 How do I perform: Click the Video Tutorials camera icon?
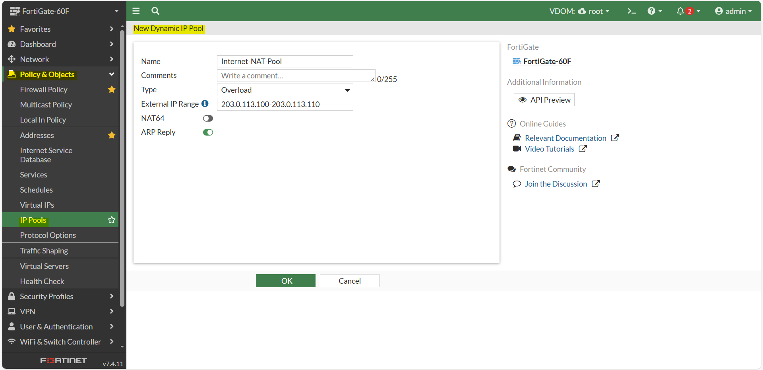[x=517, y=149]
